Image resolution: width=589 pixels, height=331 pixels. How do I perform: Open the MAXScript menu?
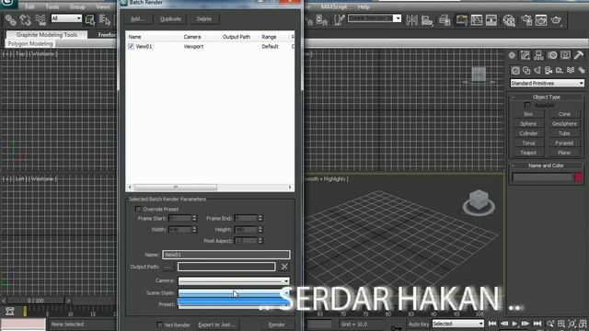[333, 6]
